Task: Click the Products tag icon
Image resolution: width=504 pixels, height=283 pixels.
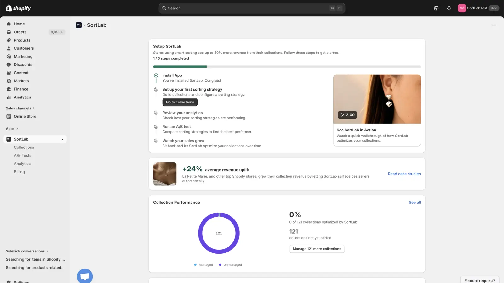Action: (x=9, y=40)
